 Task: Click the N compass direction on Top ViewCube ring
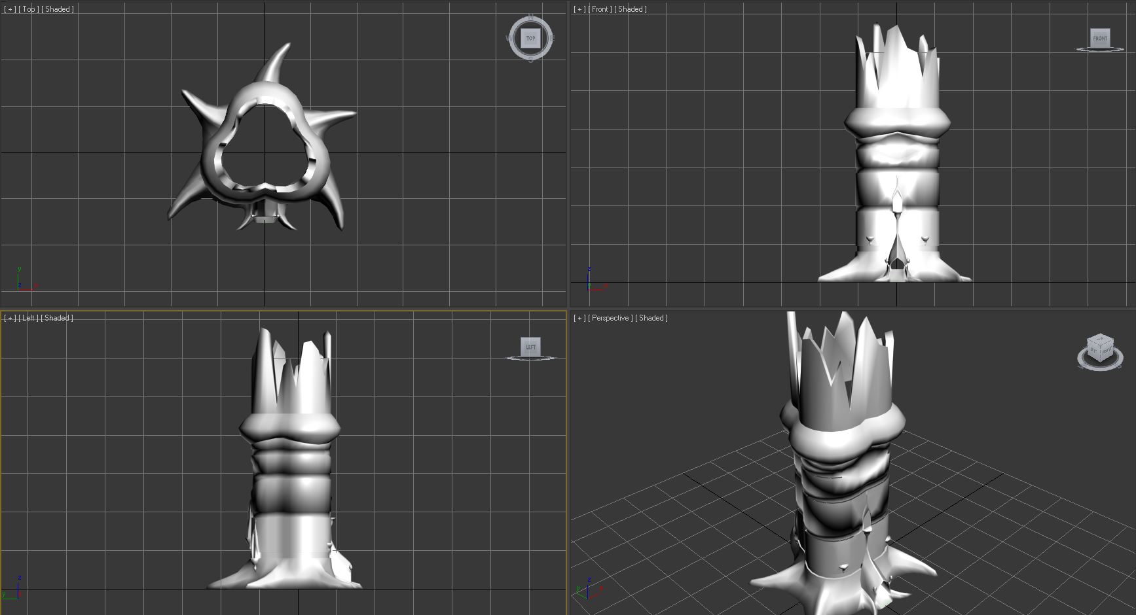530,16
